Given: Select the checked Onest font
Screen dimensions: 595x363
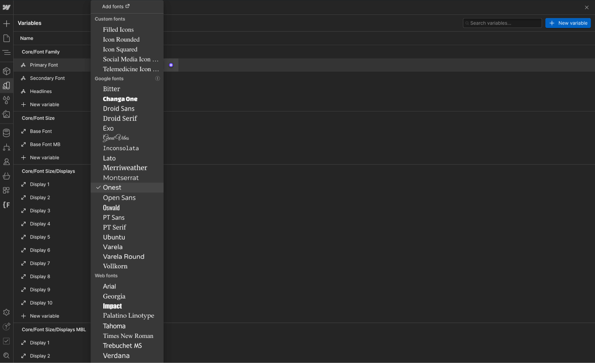Looking at the screenshot, I should coord(127,187).
